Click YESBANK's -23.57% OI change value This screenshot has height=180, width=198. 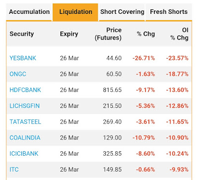click(x=177, y=58)
